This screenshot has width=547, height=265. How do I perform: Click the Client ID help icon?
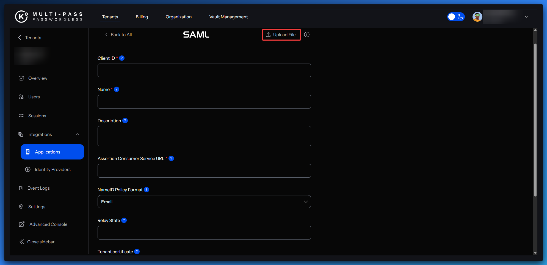(122, 58)
